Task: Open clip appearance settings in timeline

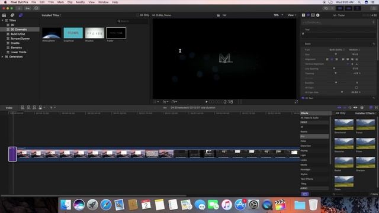Action: (362, 108)
